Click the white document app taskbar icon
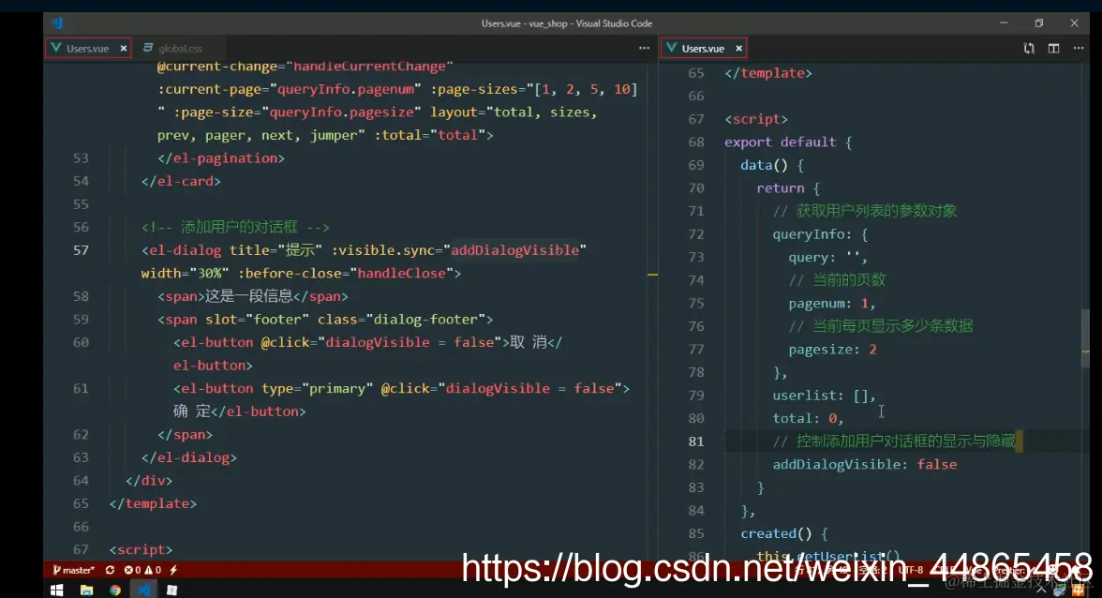 (x=172, y=591)
